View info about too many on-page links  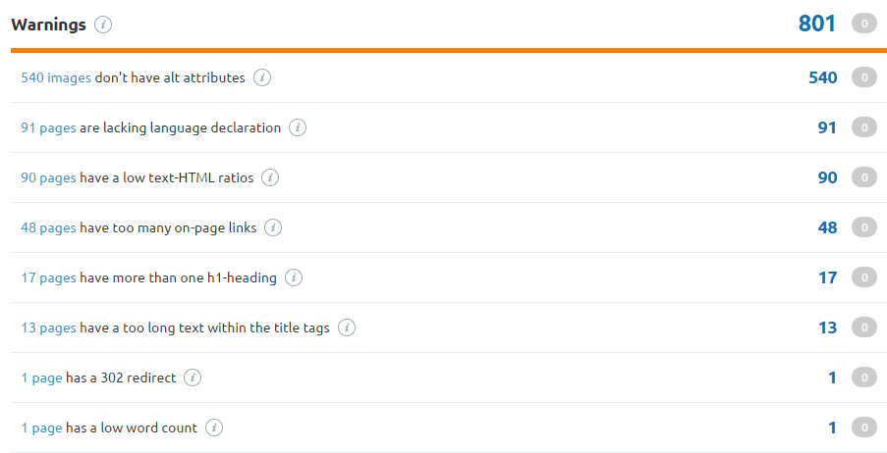point(273,227)
